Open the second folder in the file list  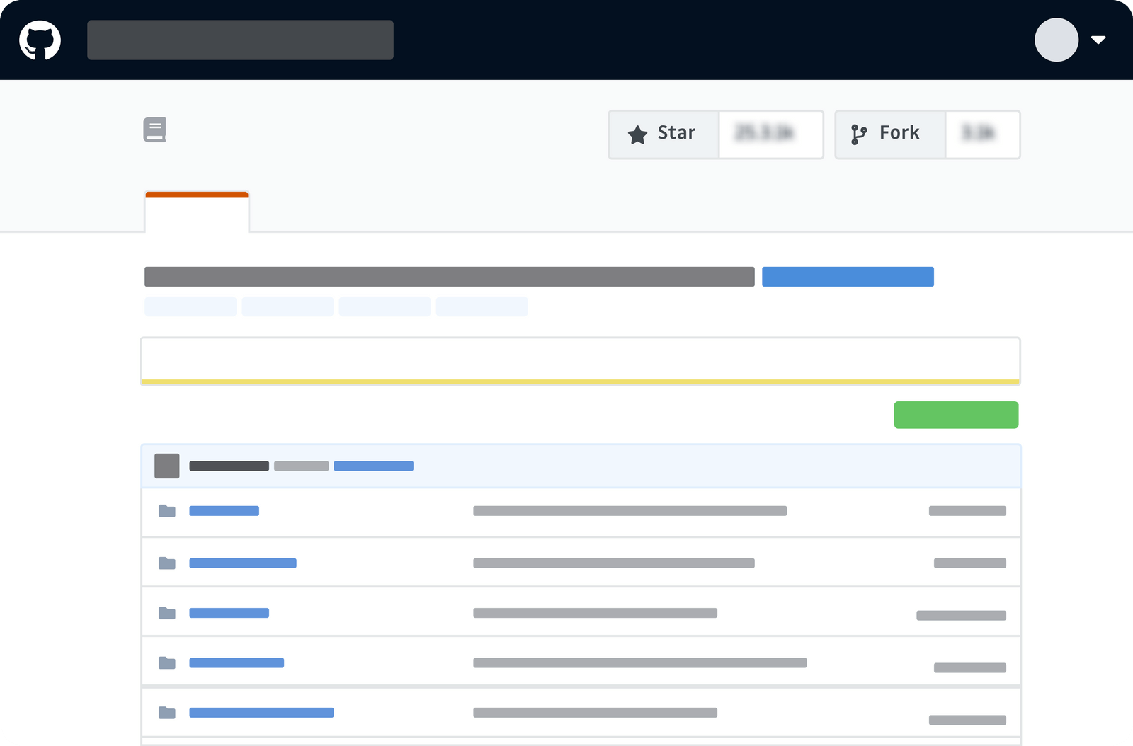(x=242, y=563)
